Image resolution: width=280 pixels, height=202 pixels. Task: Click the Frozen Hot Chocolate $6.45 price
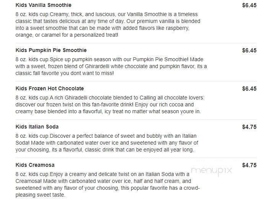click(249, 88)
